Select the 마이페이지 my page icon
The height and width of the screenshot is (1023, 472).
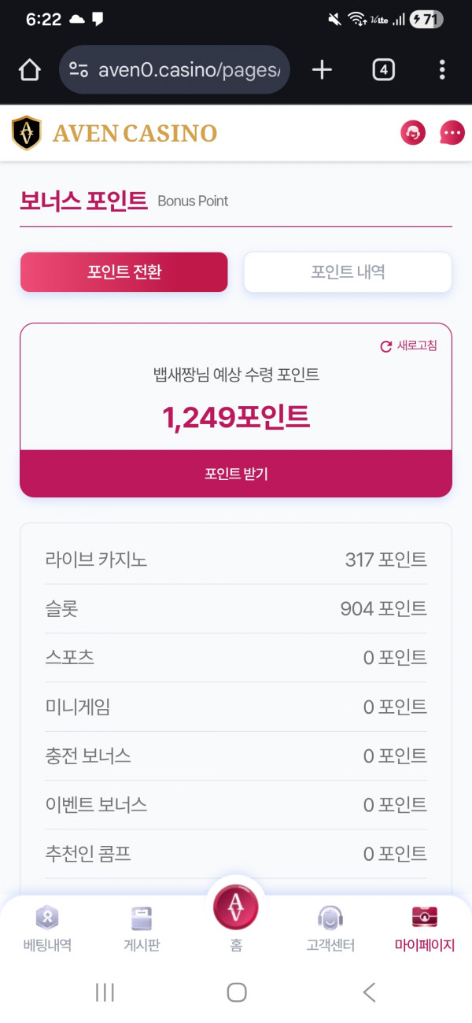424,925
